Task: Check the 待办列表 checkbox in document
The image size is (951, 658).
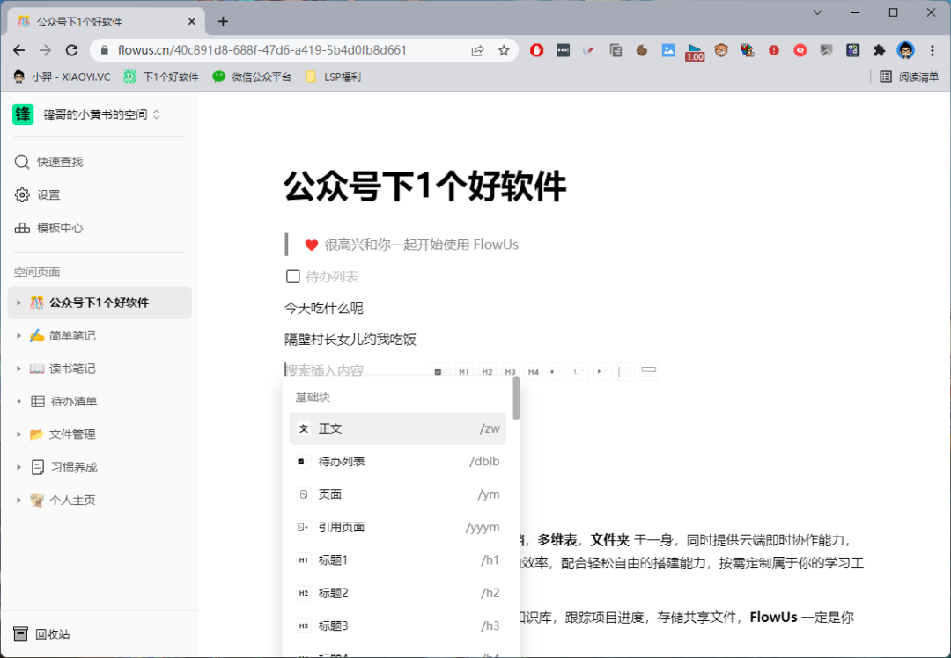Action: pos(293,277)
